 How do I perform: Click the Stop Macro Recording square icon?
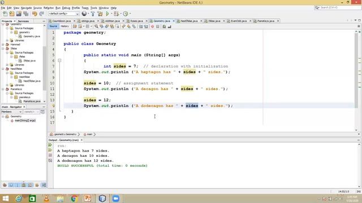(158, 27)
